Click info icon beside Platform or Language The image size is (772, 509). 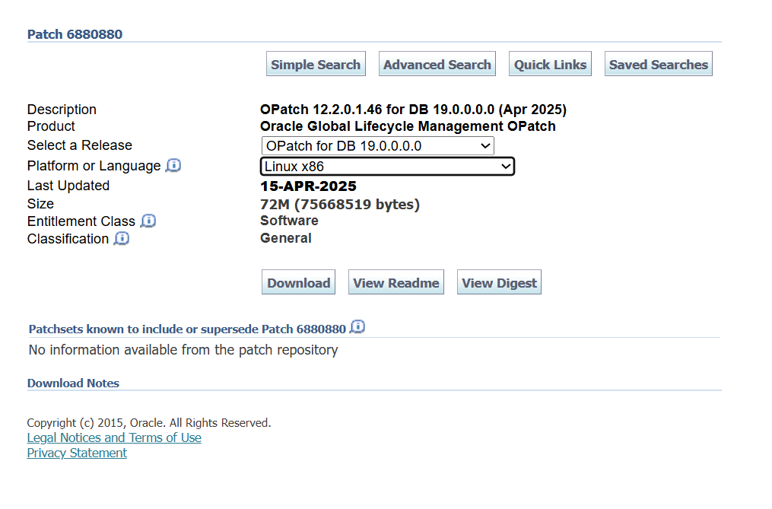[173, 166]
